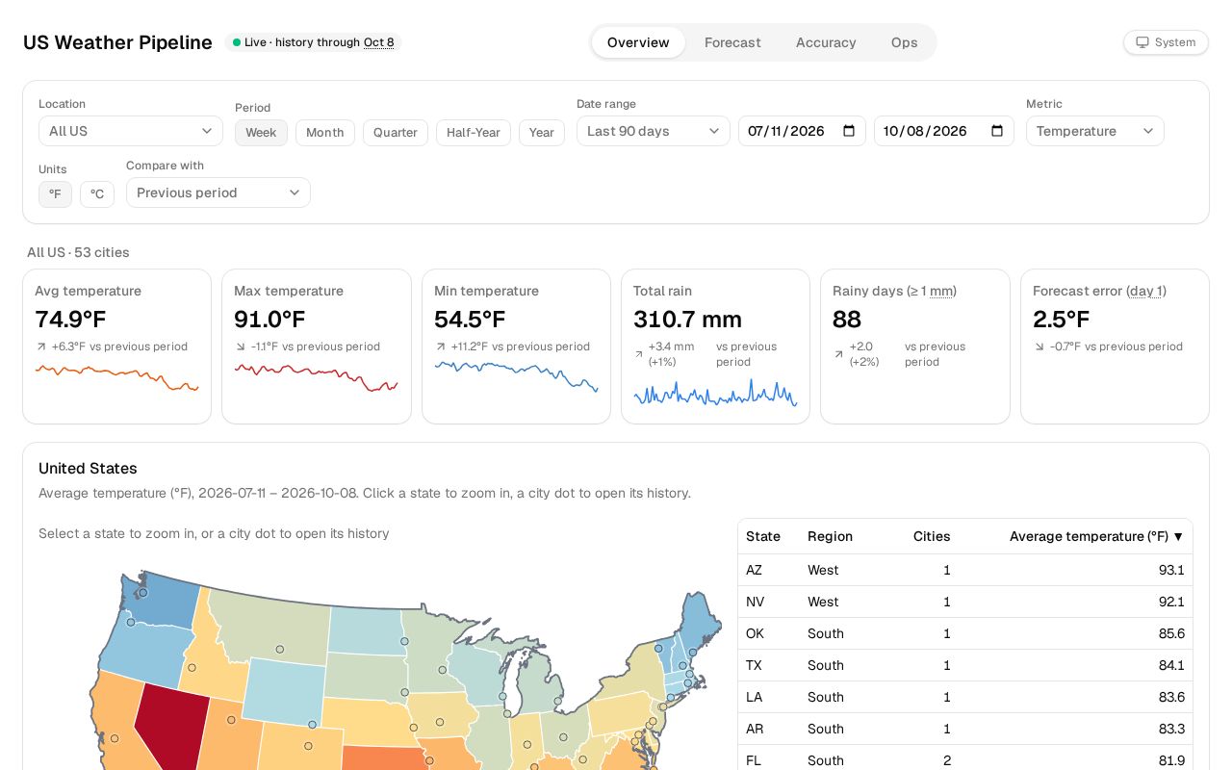Switch units to °C

[x=97, y=194]
